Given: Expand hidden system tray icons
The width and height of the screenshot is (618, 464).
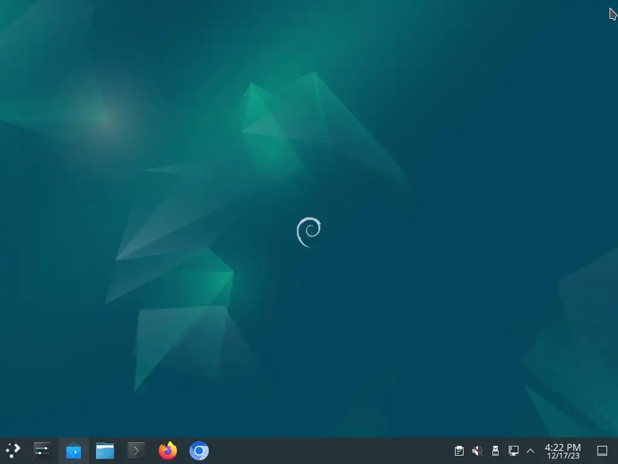Looking at the screenshot, I should [x=530, y=451].
